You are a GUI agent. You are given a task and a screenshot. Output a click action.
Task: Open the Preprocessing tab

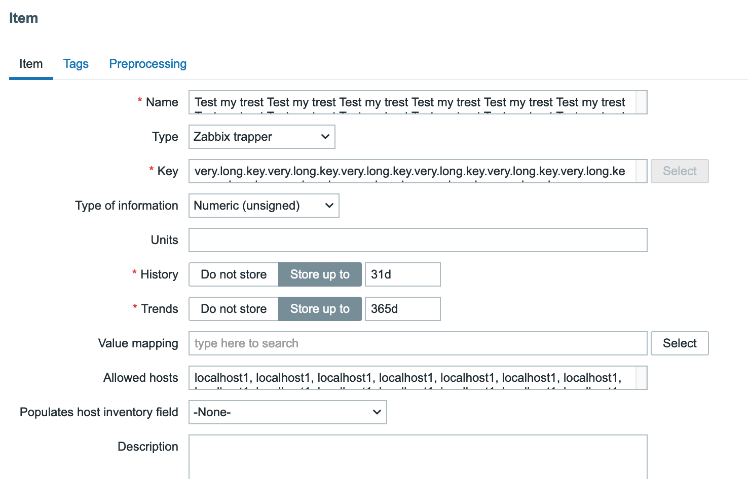click(x=148, y=64)
